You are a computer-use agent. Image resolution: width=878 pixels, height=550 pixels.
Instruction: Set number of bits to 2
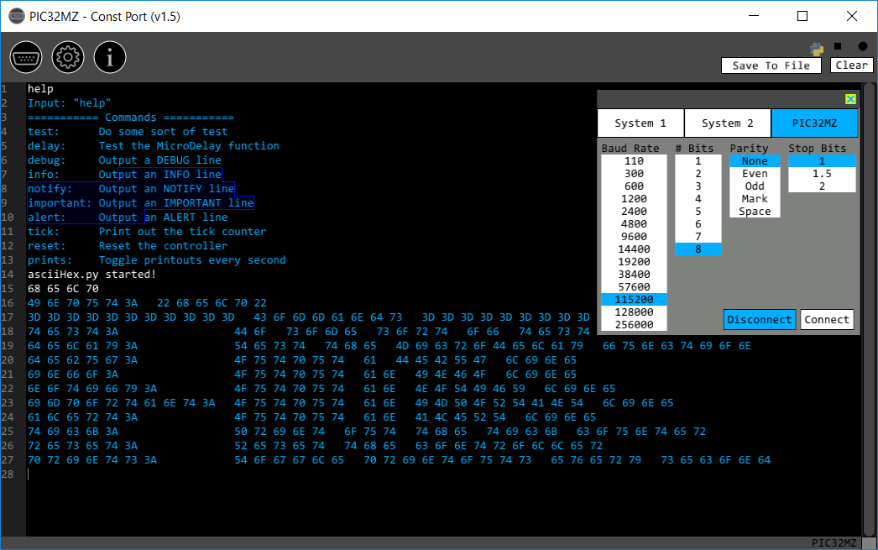tap(698, 174)
